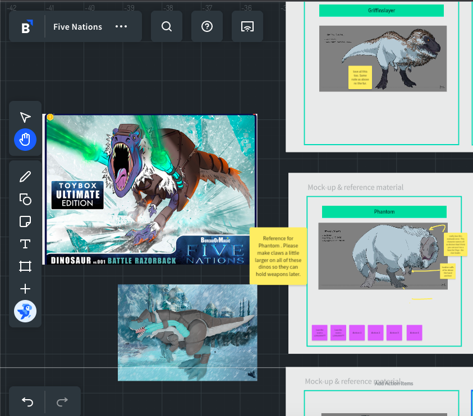Click the Action 1 magenta note
The height and width of the screenshot is (416, 473).
(x=357, y=333)
